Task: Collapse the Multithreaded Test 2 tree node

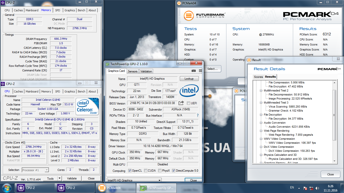Action: click(x=261, y=90)
